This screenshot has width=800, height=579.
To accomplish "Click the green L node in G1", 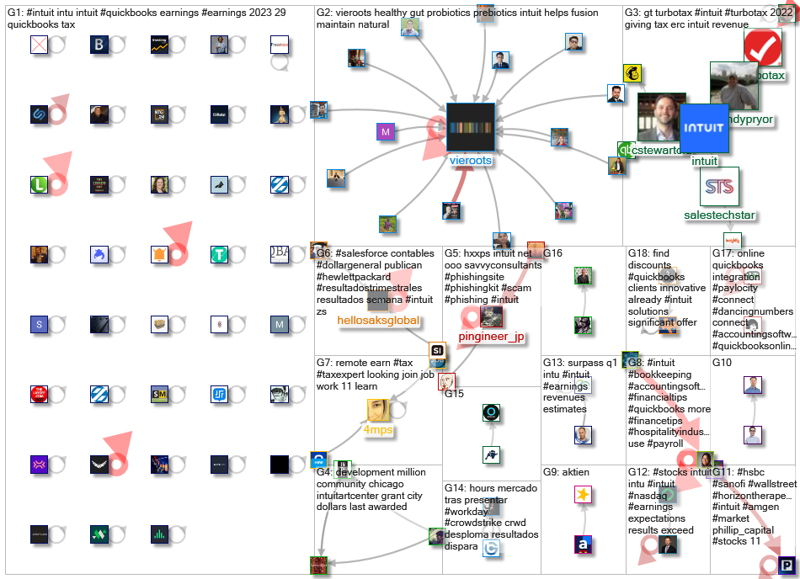I will click(40, 184).
